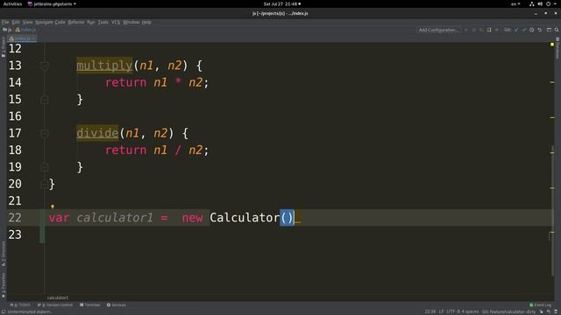Open the File menu
Viewport: 561px width, 315px height.
coord(5,22)
